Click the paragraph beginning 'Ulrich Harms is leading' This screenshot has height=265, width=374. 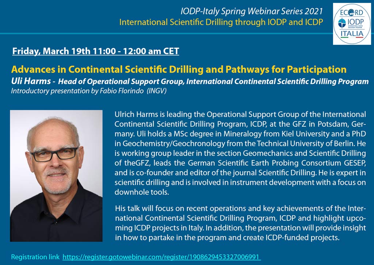[240, 153]
